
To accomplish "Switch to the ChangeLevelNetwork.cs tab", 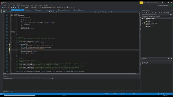I will point(64,10).
